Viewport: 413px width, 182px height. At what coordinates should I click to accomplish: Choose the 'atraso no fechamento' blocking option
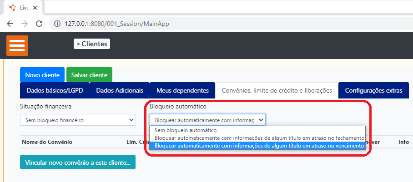coord(259,138)
